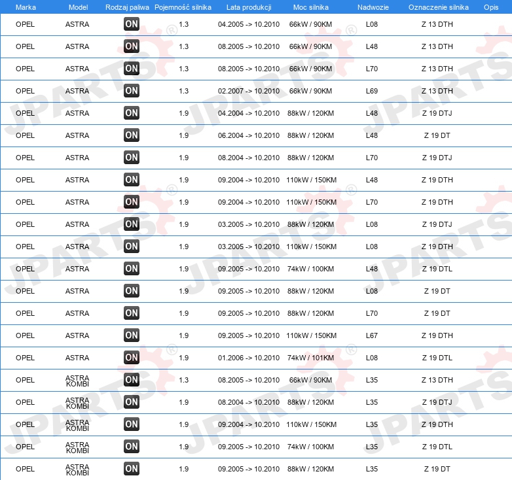The image size is (512, 480).
Task: Click the ON icon in the 09.2005 L48 100KM row
Action: [x=132, y=268]
